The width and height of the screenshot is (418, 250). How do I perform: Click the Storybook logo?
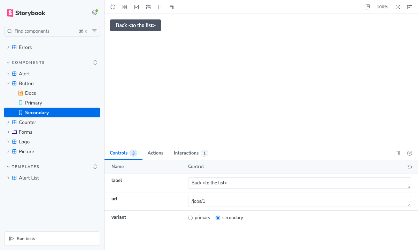click(26, 13)
